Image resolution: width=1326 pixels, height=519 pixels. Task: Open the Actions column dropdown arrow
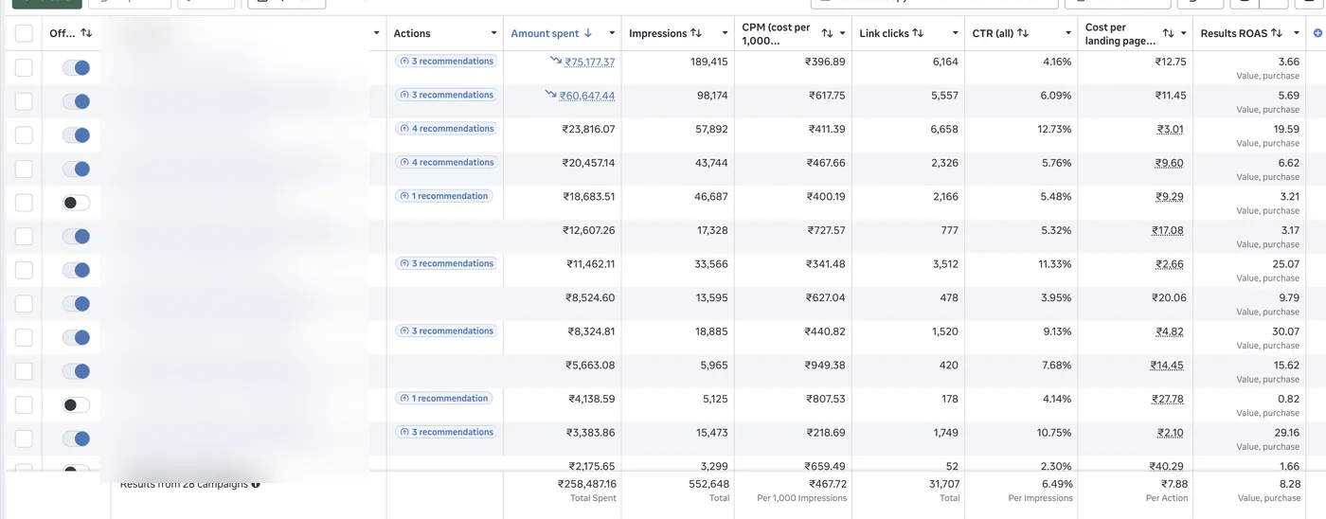(493, 33)
